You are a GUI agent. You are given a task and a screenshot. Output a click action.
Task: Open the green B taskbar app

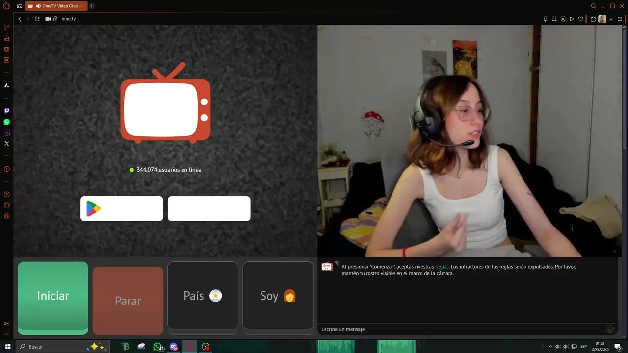126,347
